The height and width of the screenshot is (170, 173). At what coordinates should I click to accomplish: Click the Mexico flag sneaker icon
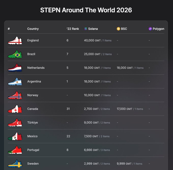[x=15, y=136]
